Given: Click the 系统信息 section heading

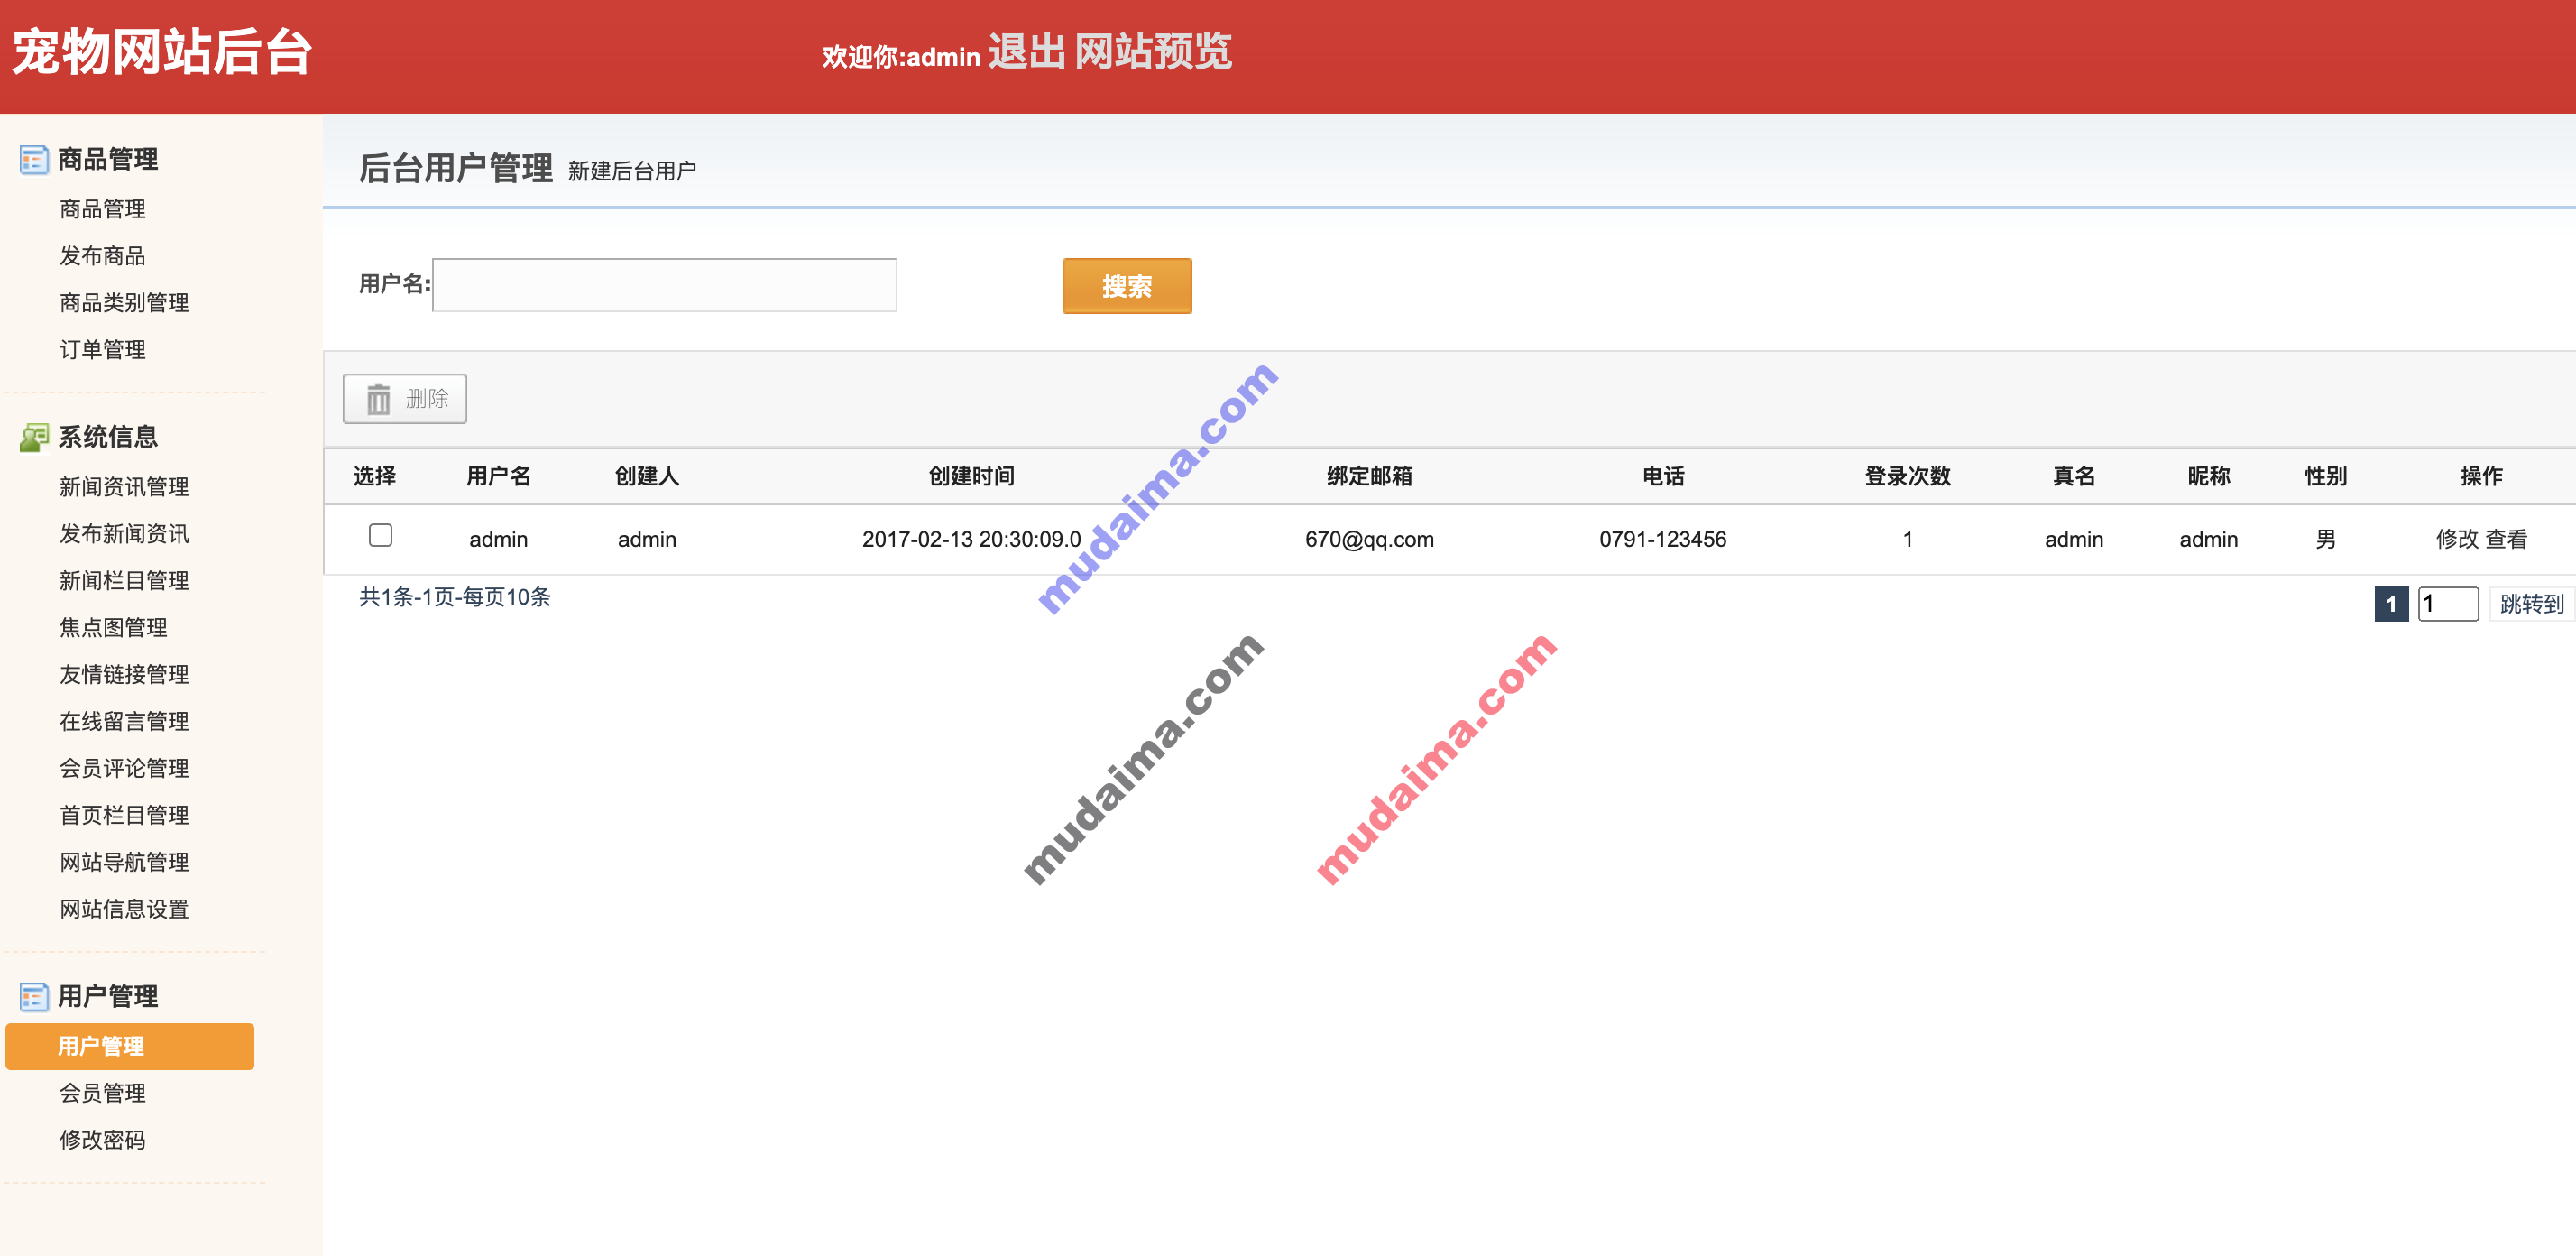Looking at the screenshot, I should [x=108, y=437].
